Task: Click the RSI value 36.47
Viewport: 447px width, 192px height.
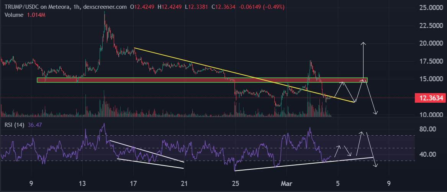Action: 36,124
